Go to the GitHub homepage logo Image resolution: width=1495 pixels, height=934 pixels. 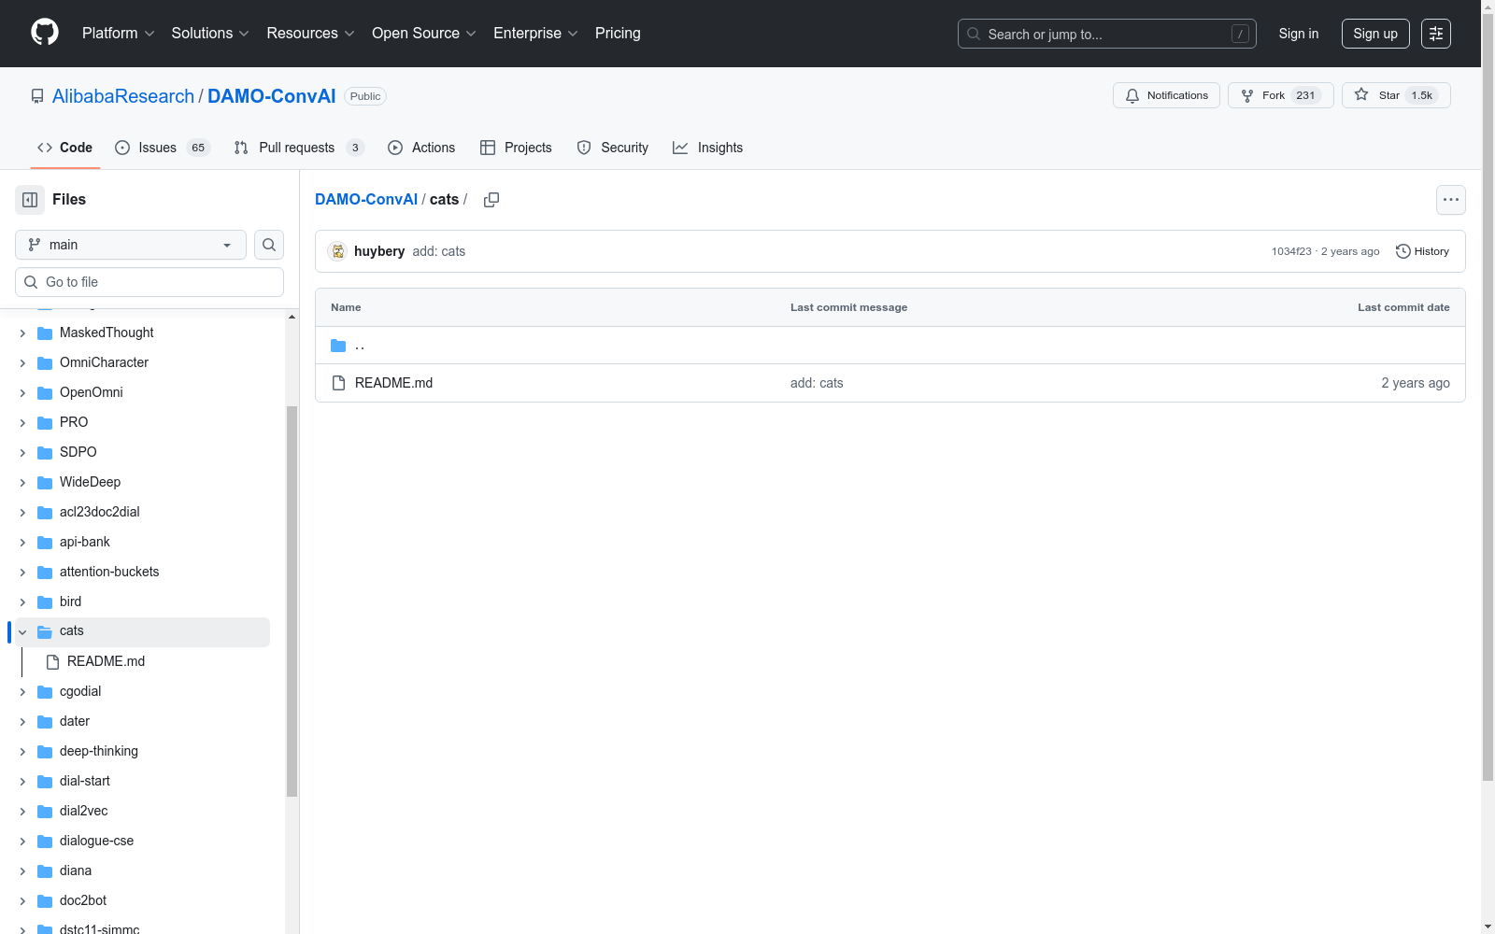click(45, 33)
